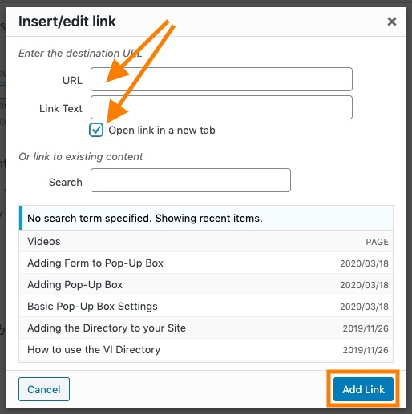Image resolution: width=412 pixels, height=414 pixels.
Task: Click the URL field label
Action: pos(72,80)
